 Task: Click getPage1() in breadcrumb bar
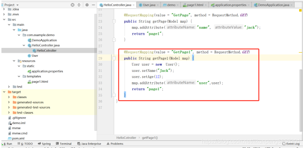(x=150, y=138)
